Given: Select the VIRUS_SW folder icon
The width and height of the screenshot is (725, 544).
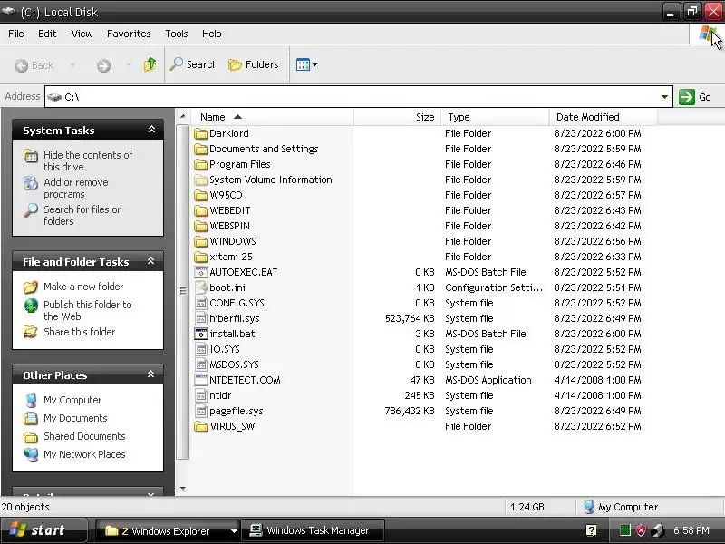Looking at the screenshot, I should [x=200, y=426].
